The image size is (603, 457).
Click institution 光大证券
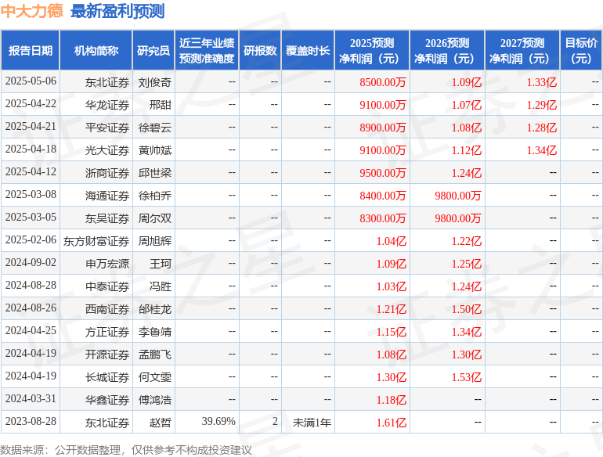(107, 150)
